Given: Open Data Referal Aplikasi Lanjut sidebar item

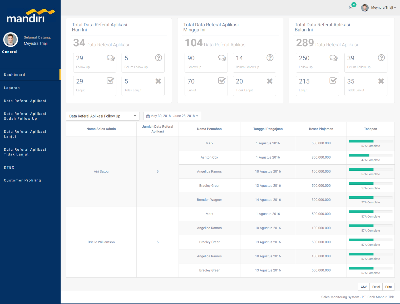Looking at the screenshot, I should pos(30,134).
